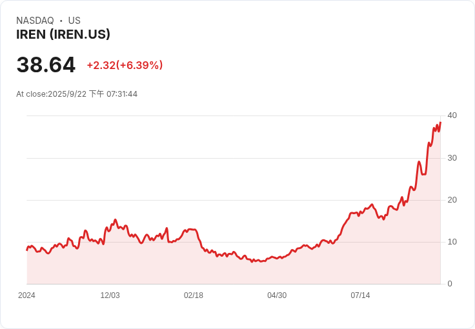Click the At close timestamp text
The image size is (475, 329).
click(77, 94)
